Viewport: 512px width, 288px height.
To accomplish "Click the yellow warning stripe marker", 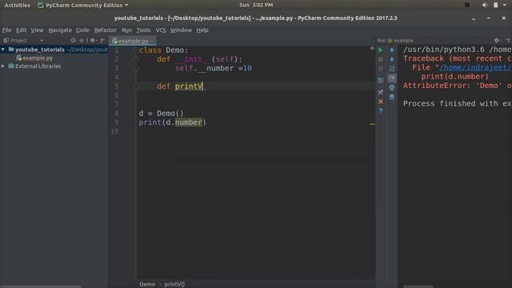I will point(372,124).
